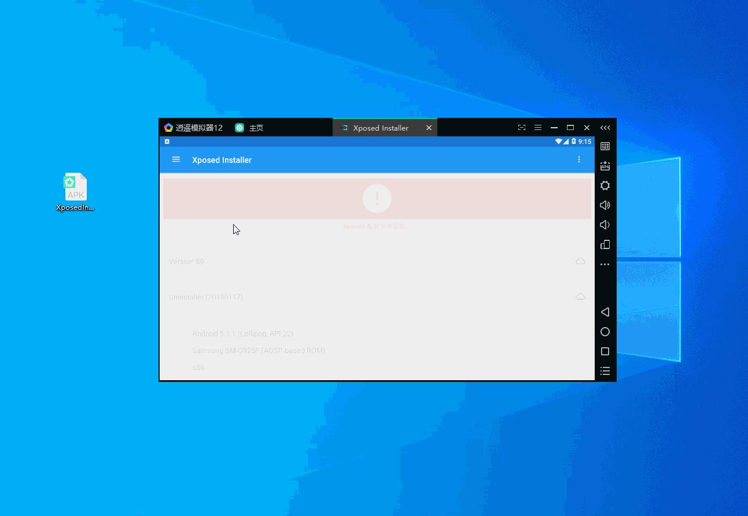Minimize the emulator window
This screenshot has height=516, width=748.
tap(554, 128)
